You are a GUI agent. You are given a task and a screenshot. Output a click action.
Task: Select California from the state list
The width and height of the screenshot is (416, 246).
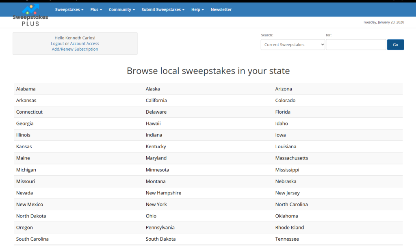(156, 100)
